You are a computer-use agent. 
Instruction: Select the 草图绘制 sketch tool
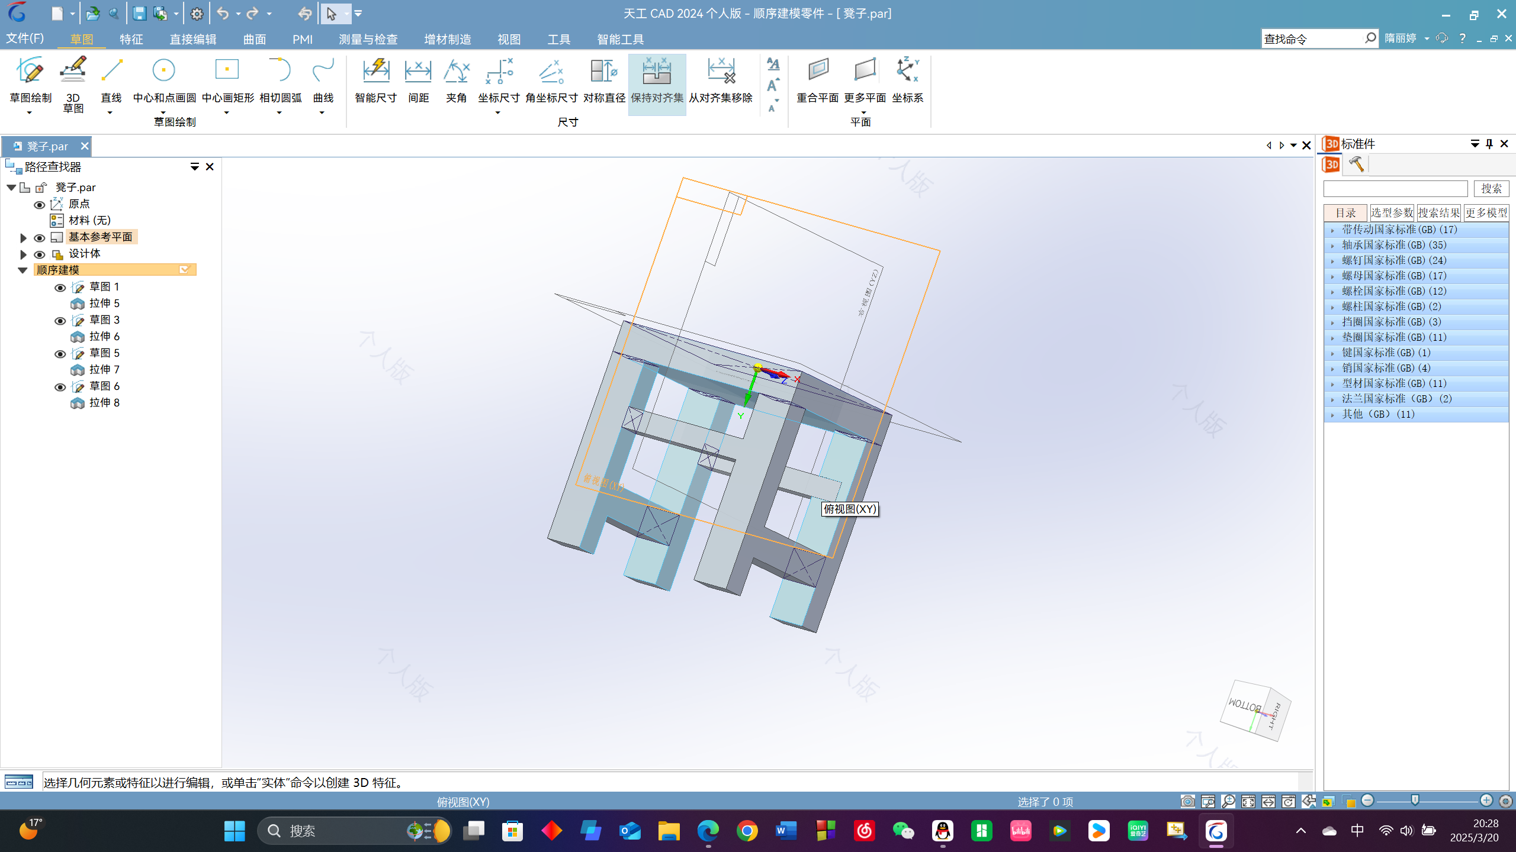(31, 80)
